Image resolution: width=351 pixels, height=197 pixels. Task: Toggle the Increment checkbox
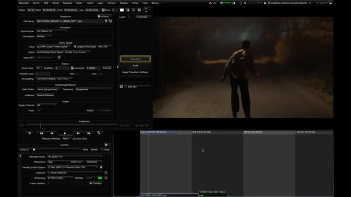click(x=72, y=68)
